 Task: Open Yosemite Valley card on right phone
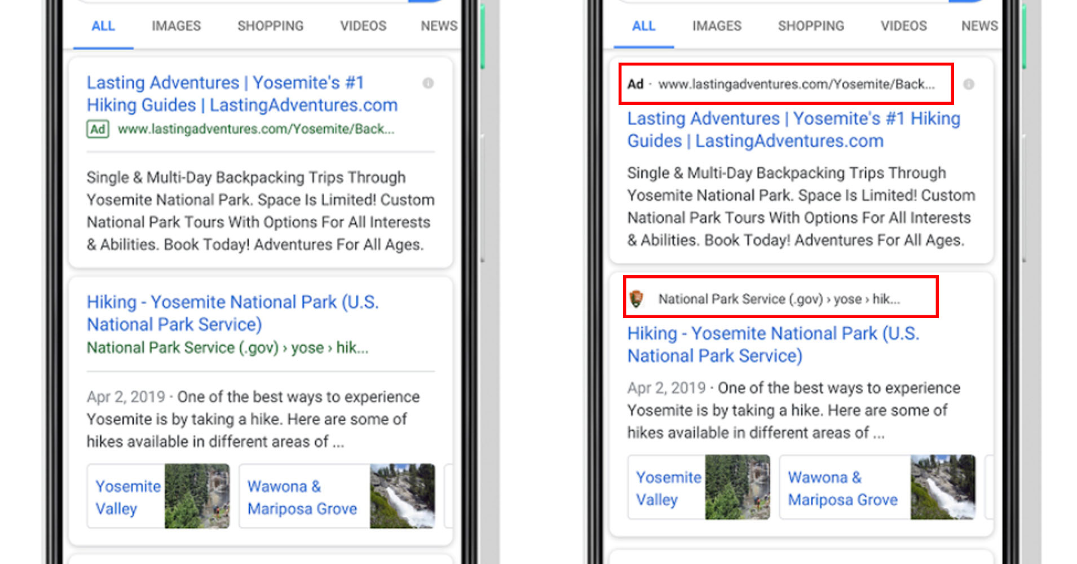pos(699,487)
